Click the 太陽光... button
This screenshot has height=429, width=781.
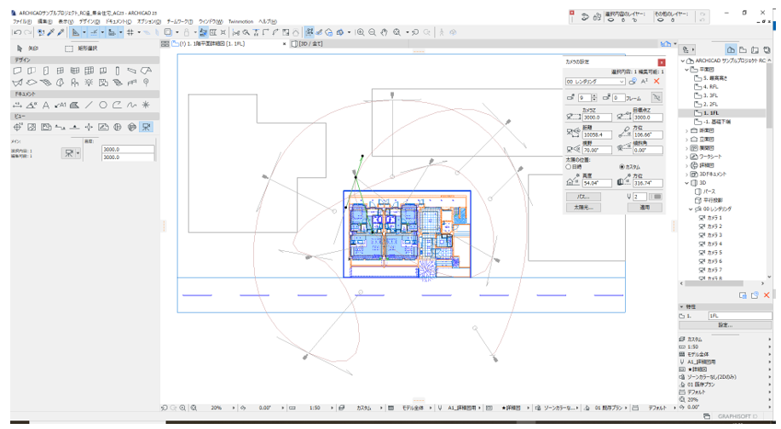coord(583,208)
